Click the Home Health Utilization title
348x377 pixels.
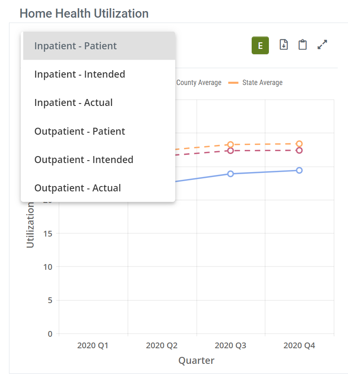point(84,13)
